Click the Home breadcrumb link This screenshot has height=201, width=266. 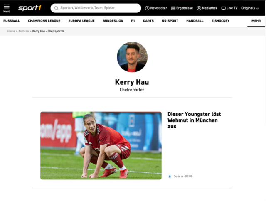tap(11, 31)
